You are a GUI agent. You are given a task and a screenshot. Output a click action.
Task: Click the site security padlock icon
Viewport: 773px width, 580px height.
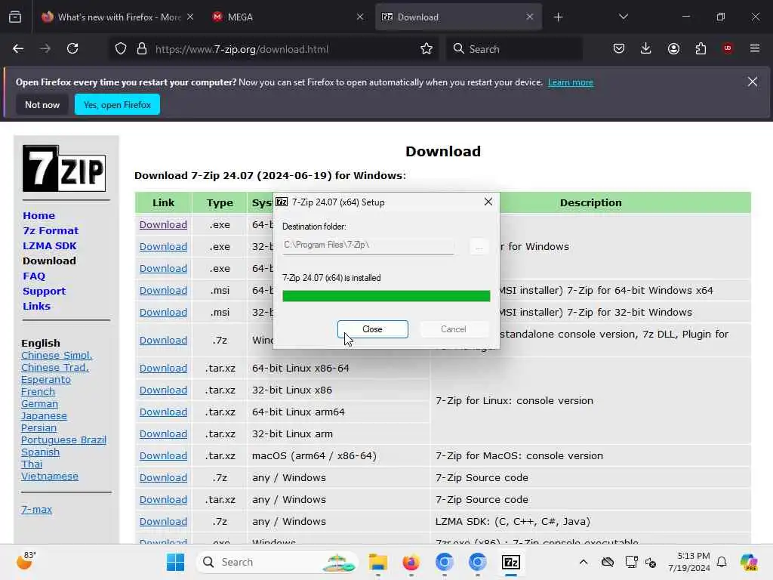142,49
